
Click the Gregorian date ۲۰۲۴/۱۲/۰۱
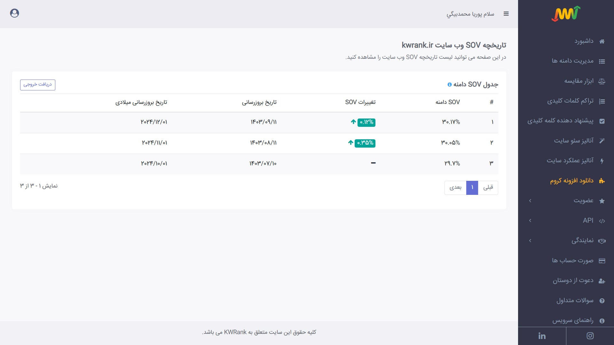[x=154, y=122]
